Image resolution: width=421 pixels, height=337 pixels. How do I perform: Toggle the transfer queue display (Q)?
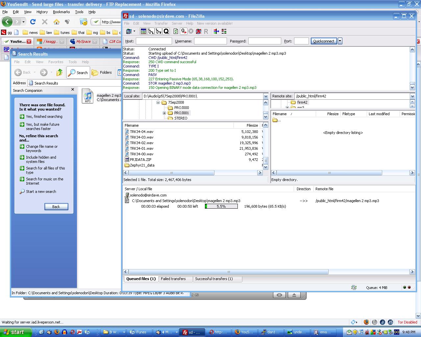coord(166,31)
